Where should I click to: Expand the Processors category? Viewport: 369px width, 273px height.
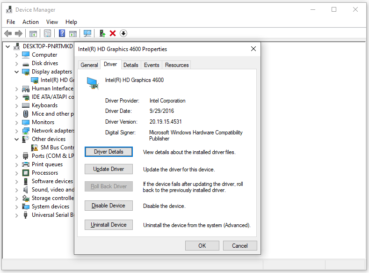[16, 173]
